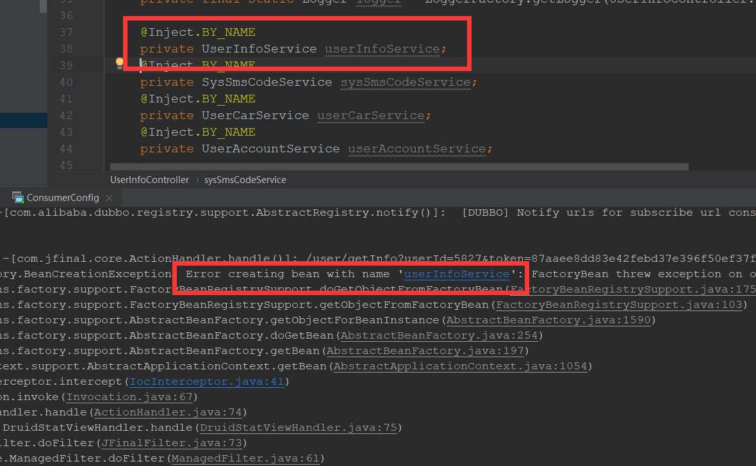Open AbstractBeanFactory.java:1590 link
The height and width of the screenshot is (466, 756).
pos(551,320)
